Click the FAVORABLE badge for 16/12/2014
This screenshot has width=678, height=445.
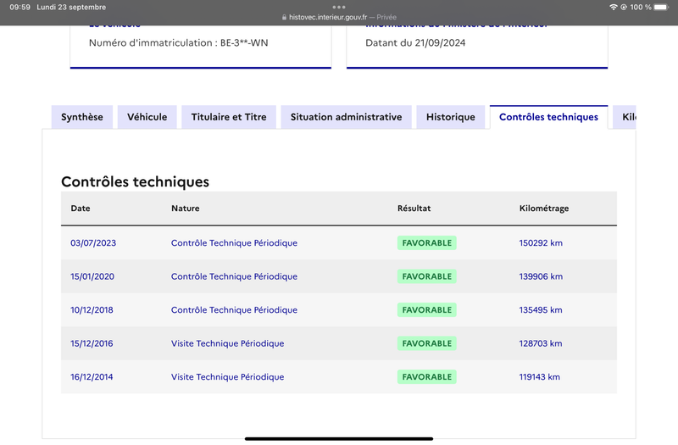click(427, 377)
